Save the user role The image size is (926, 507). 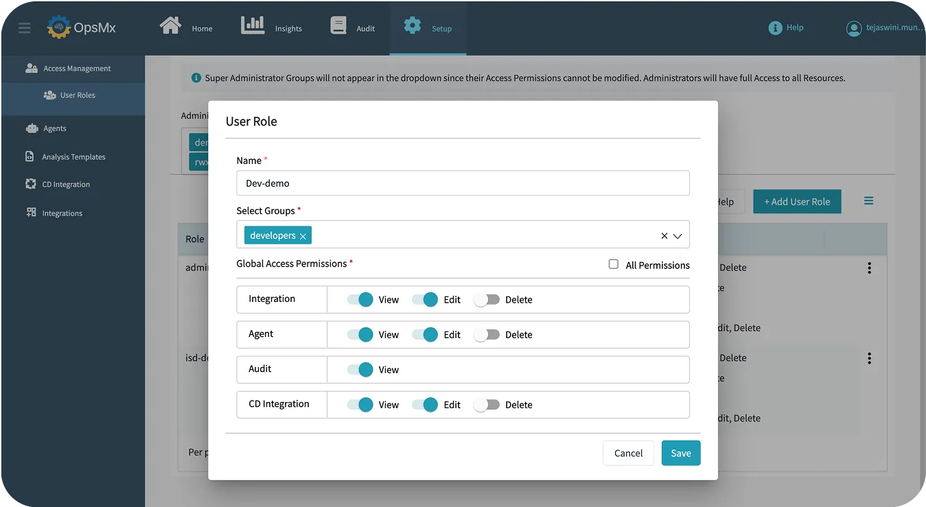point(680,453)
